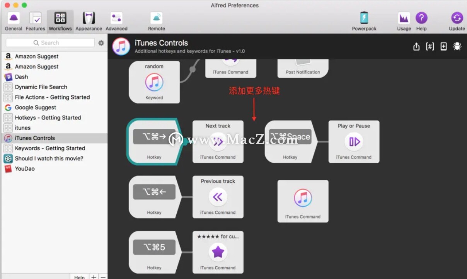Viewport: 467px width, 279px height.
Task: Open the Appearance tab
Action: (x=89, y=21)
